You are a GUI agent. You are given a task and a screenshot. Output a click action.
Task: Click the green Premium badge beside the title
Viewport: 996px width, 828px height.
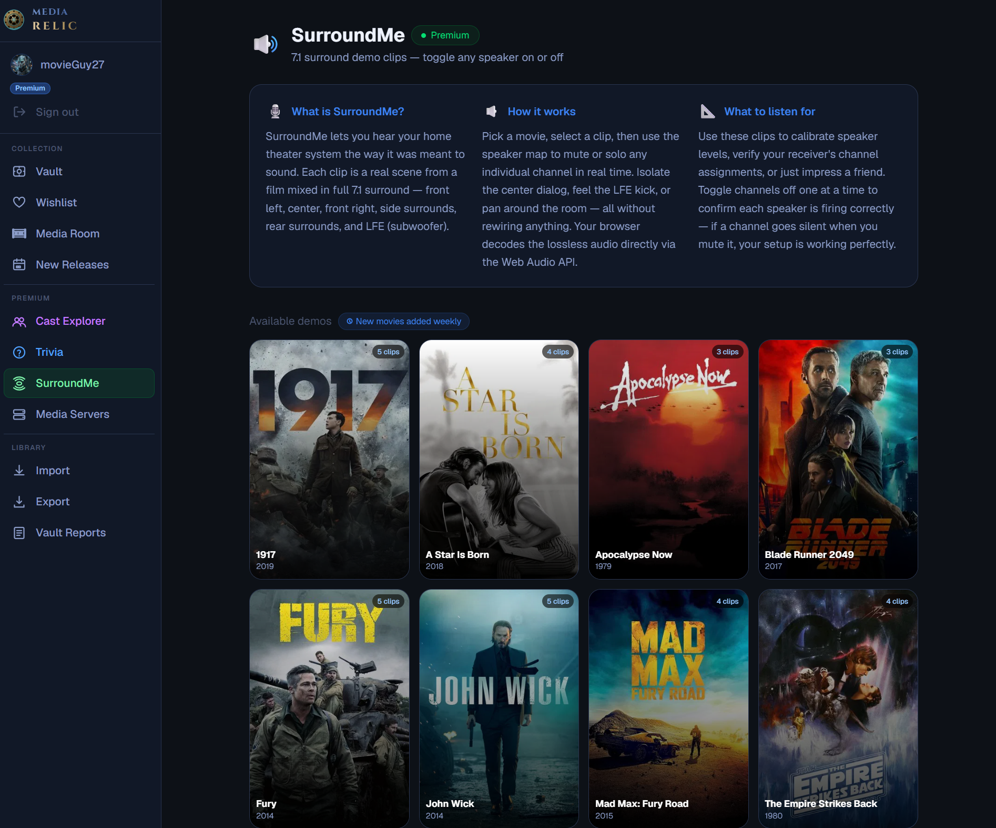(445, 35)
